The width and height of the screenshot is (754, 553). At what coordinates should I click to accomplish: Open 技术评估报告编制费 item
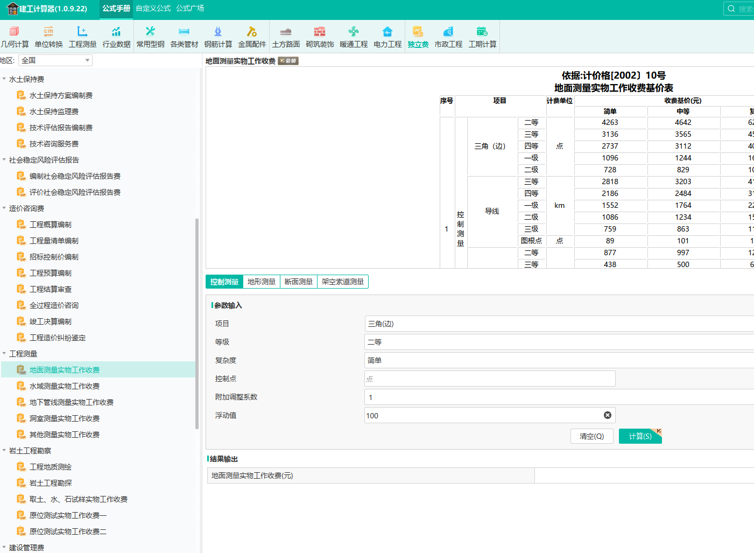(61, 128)
